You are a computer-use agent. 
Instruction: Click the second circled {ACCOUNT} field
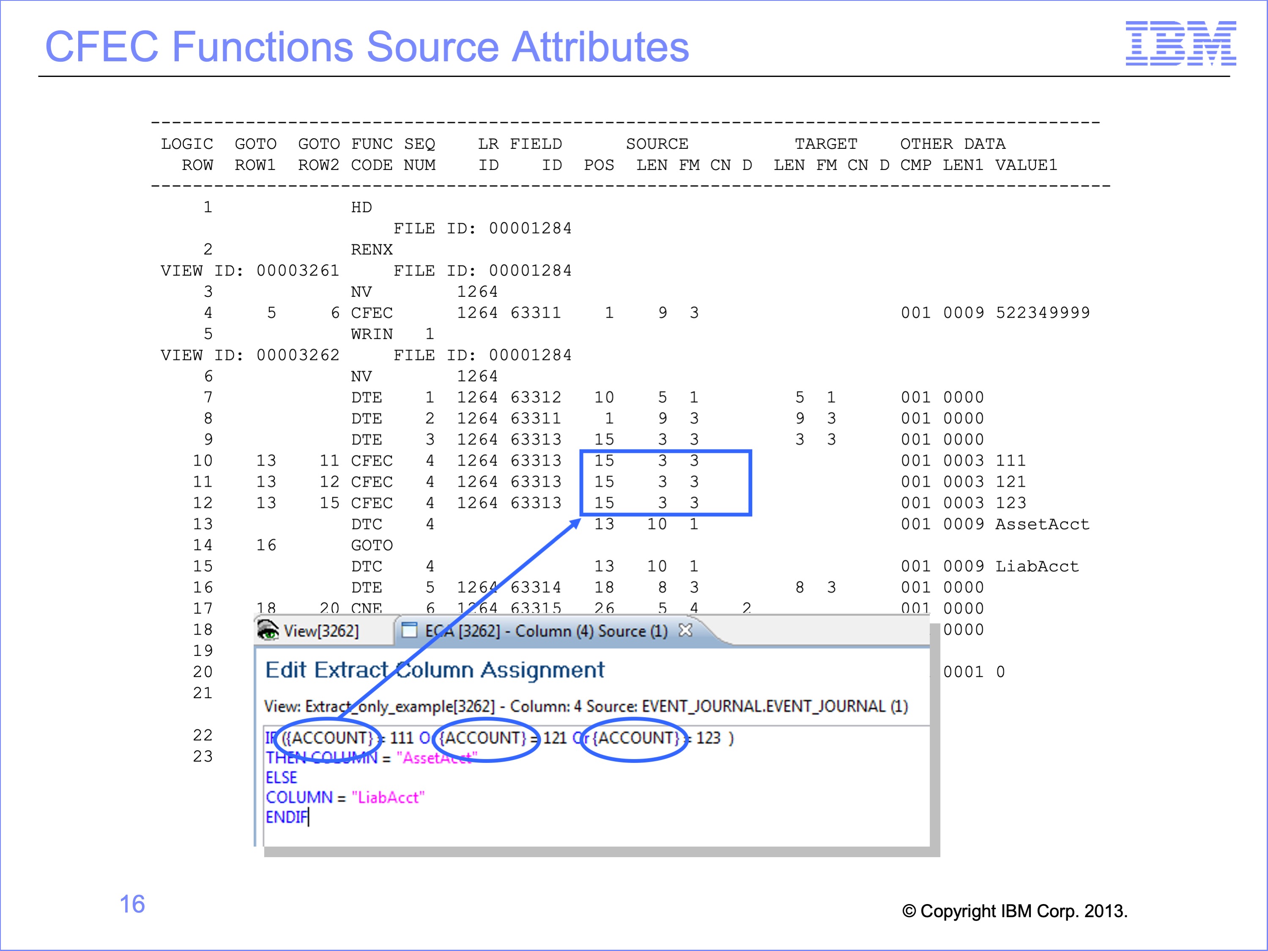point(483,738)
